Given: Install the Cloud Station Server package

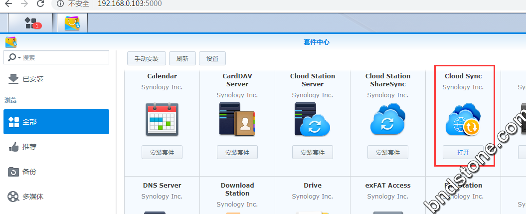Looking at the screenshot, I should [312, 152].
